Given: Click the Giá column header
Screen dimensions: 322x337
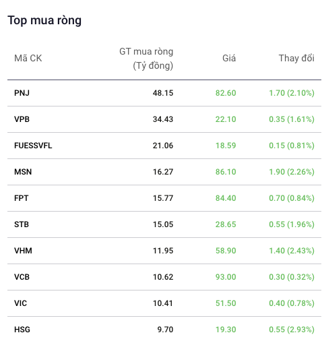Looking at the screenshot, I should pos(229,58).
